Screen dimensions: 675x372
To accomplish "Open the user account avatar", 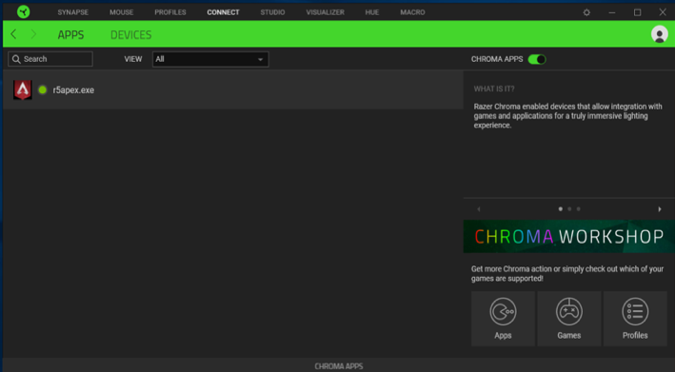I will 659,34.
